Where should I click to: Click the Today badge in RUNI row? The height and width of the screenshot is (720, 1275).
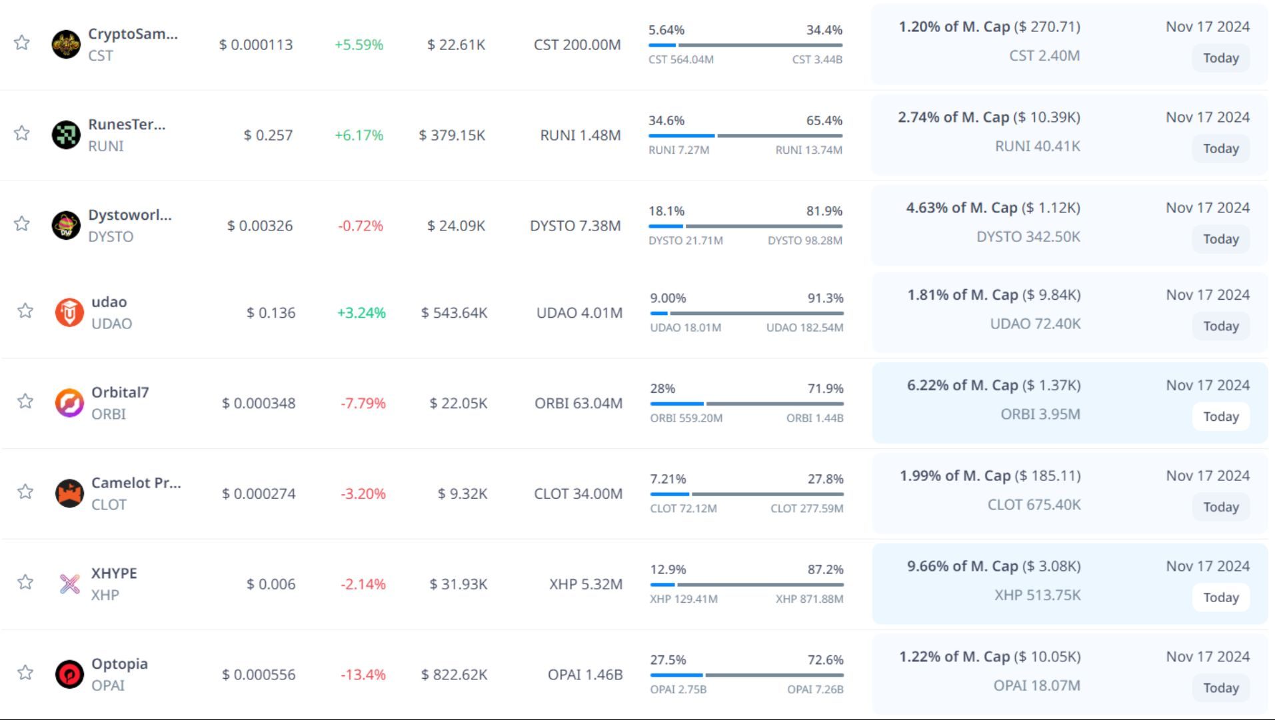(x=1220, y=149)
